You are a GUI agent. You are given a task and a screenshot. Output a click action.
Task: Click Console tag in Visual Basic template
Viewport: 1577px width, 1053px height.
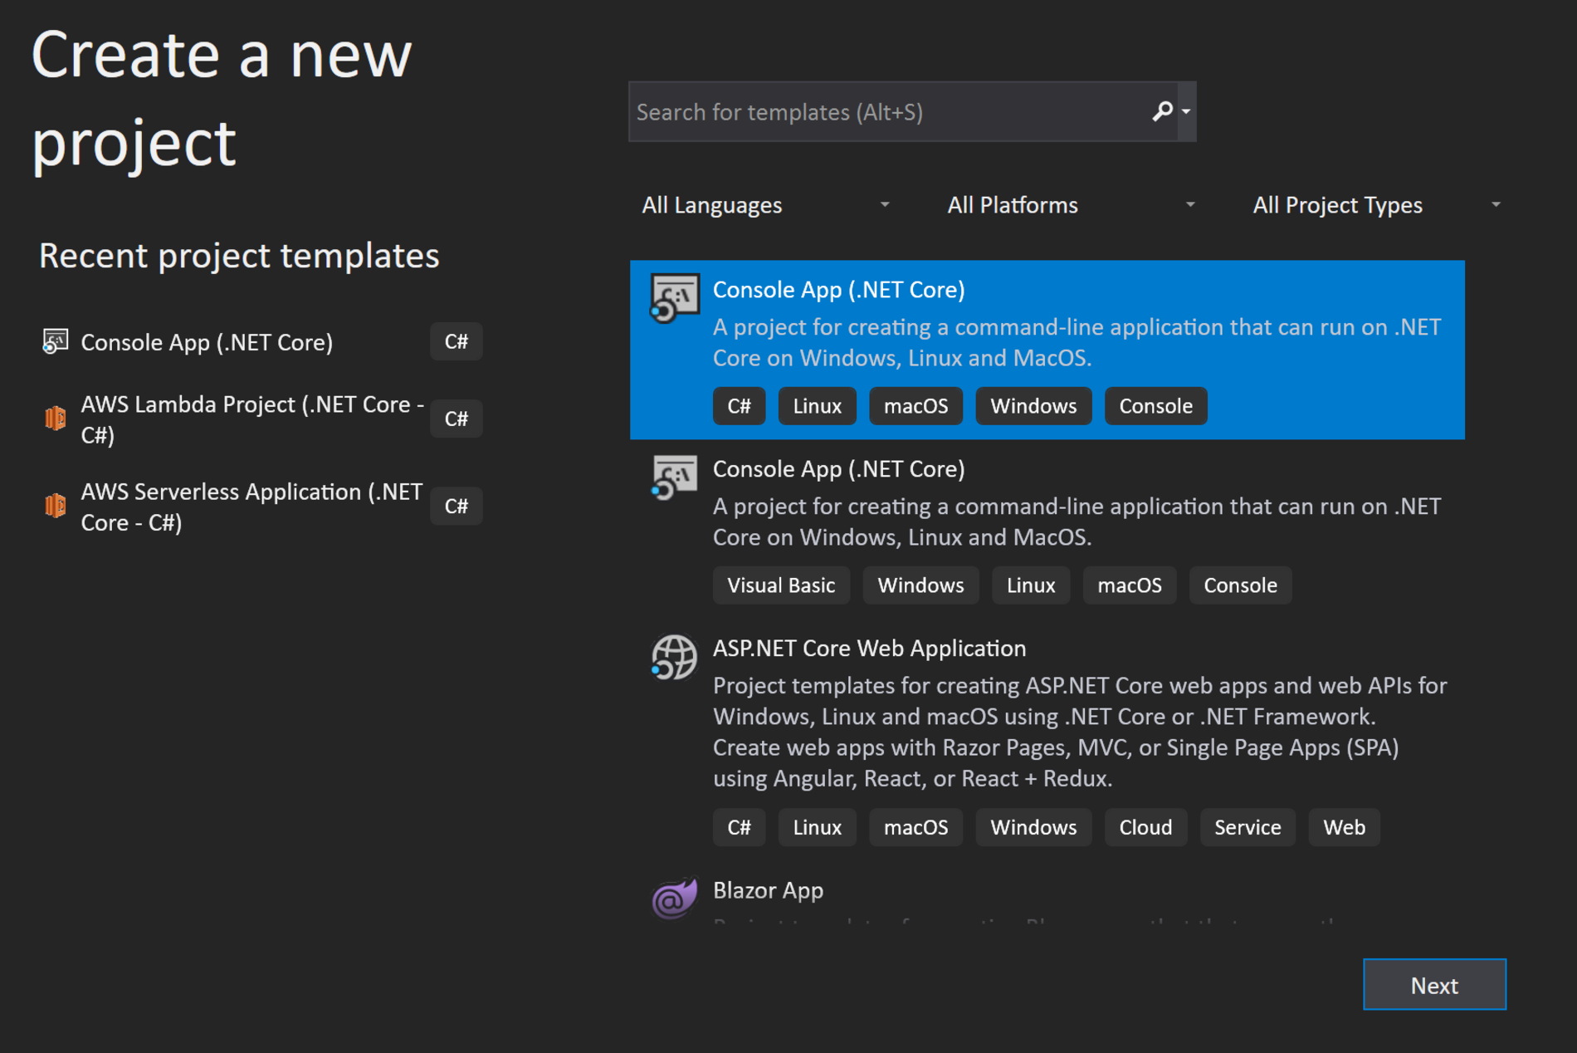point(1240,585)
